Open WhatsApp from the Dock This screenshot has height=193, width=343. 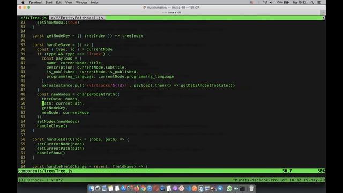(x=229, y=188)
